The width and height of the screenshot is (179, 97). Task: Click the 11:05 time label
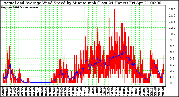click(x=77, y=92)
